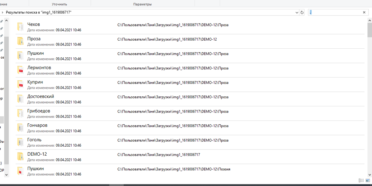The height and width of the screenshot is (186, 372).
Task: Click the DEMO-12 folder icon
Action: pos(20,157)
